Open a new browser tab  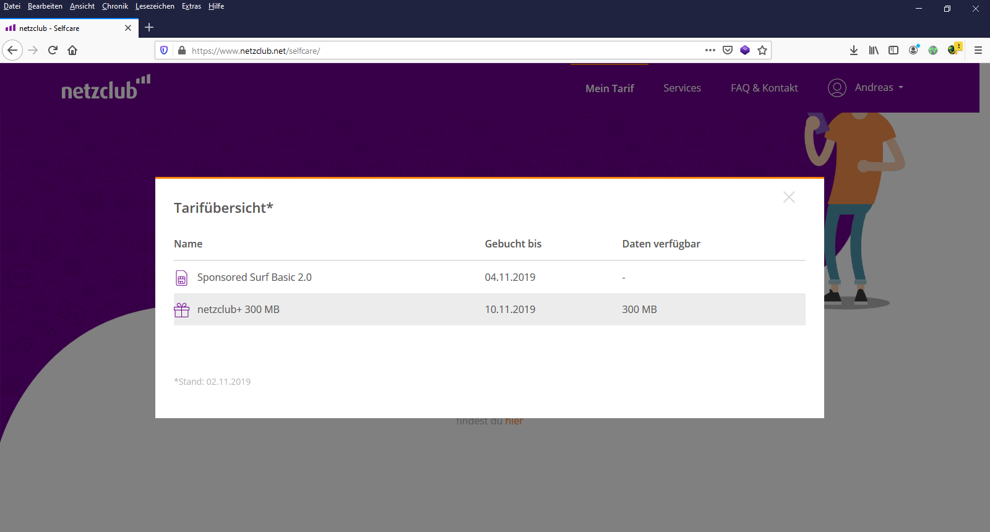(x=149, y=27)
